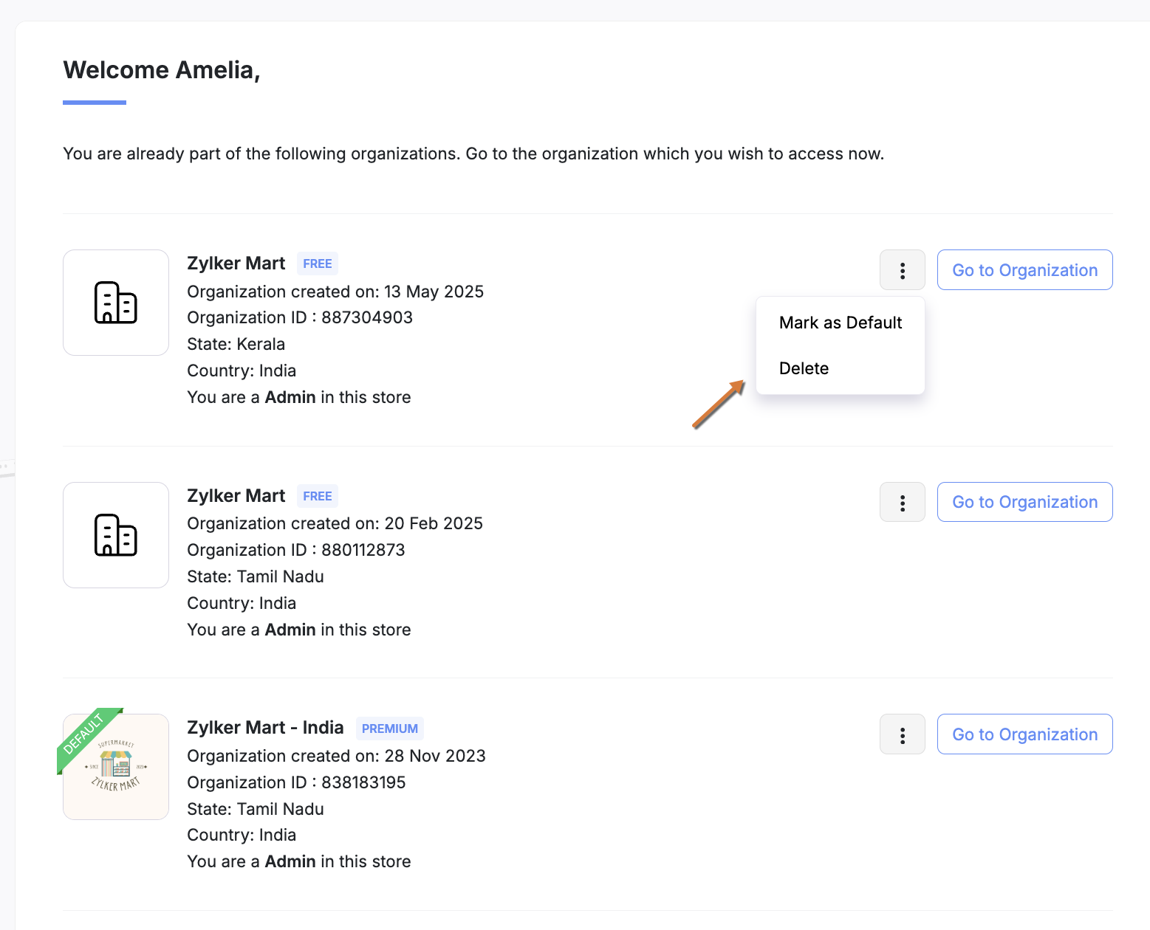This screenshot has height=930, width=1150.
Task: Go to the Kerala organization
Action: pyautogui.click(x=1024, y=270)
